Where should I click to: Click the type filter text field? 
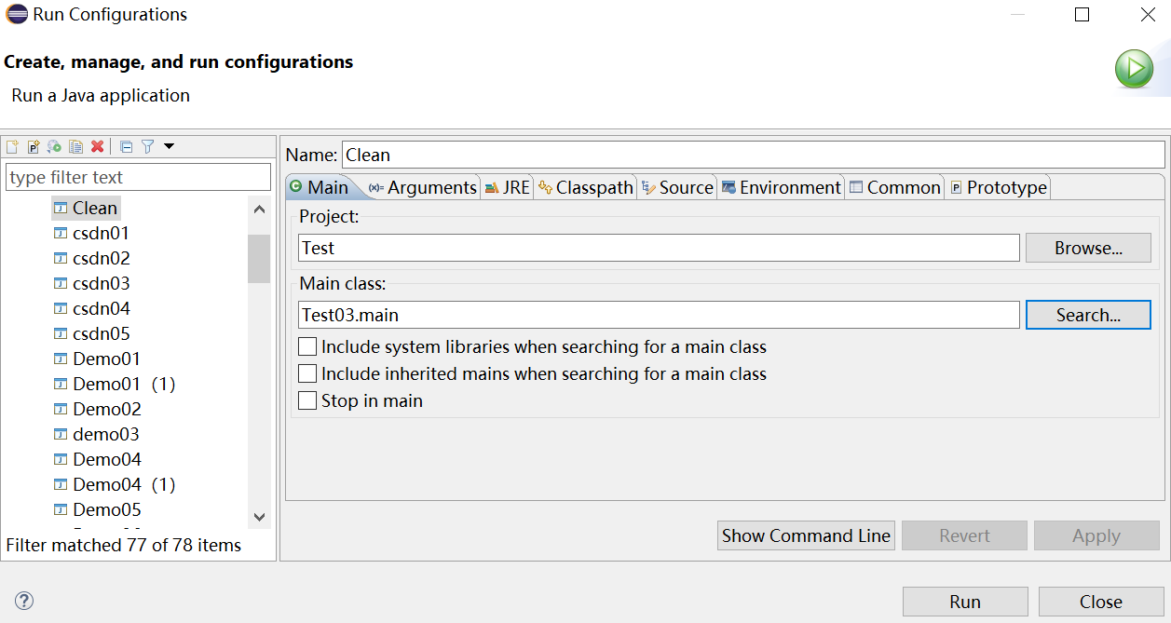coord(138,177)
